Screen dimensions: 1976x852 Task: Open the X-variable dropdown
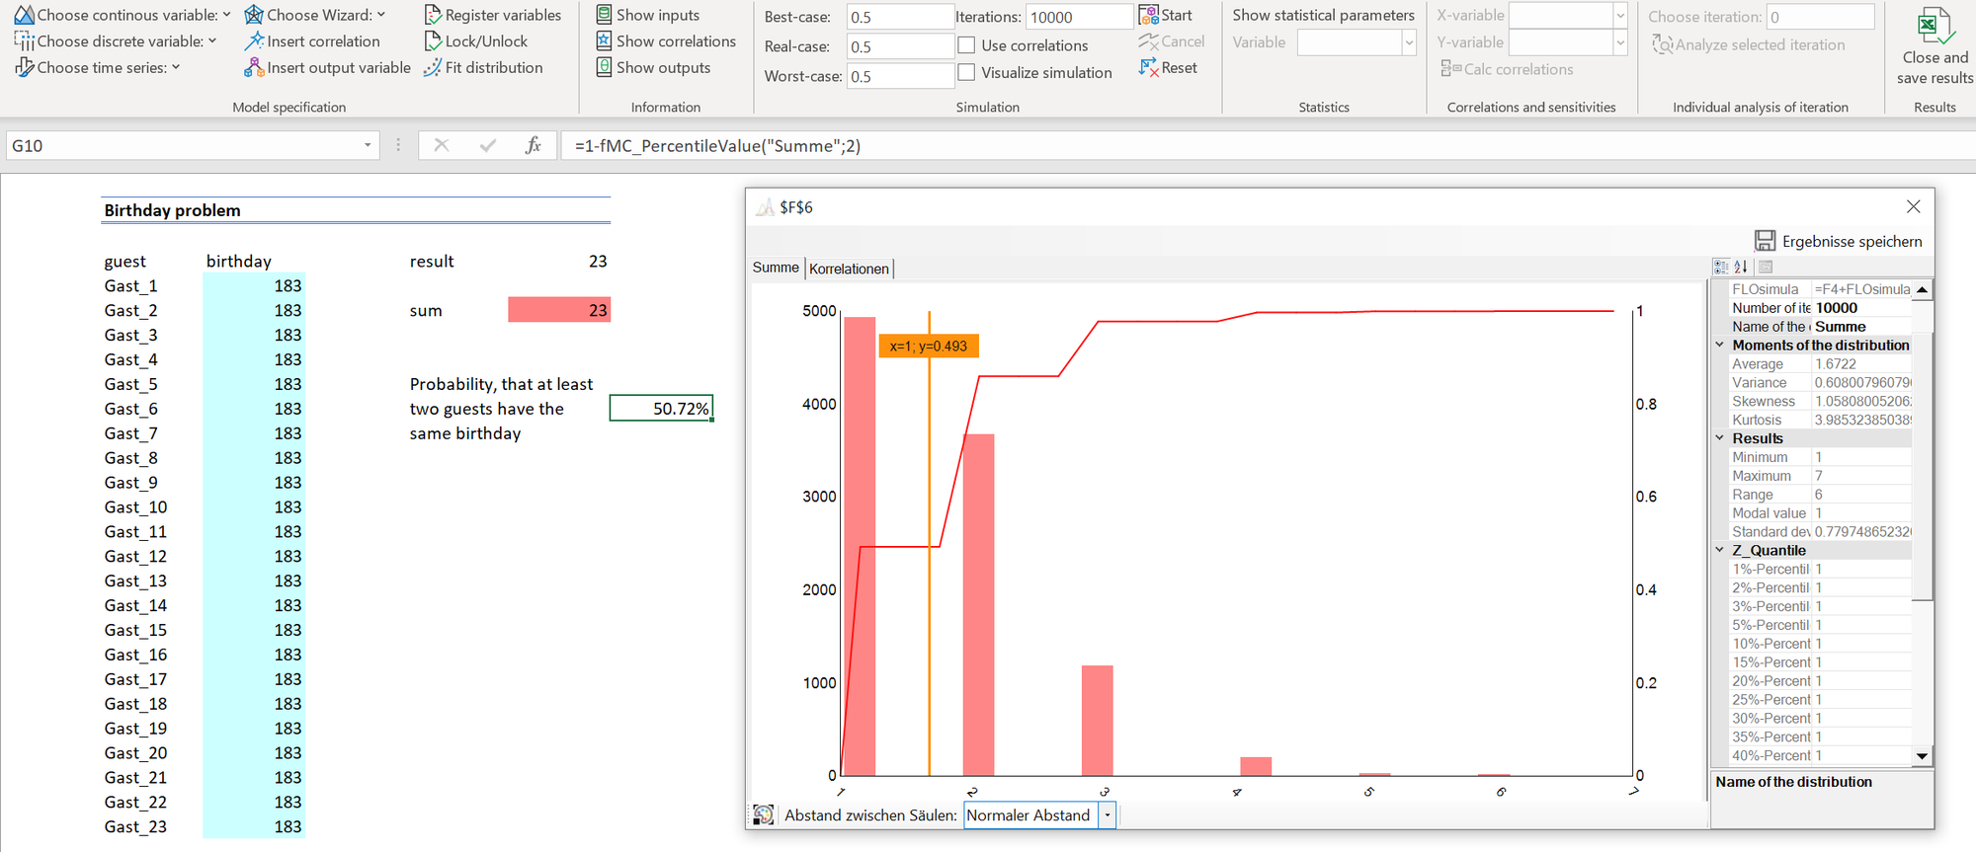tap(1620, 16)
